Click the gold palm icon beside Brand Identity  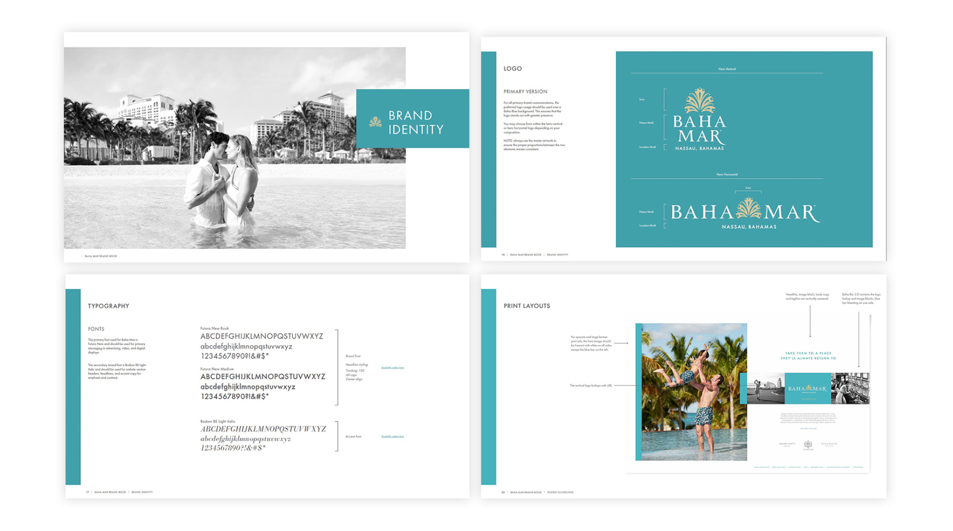click(376, 122)
